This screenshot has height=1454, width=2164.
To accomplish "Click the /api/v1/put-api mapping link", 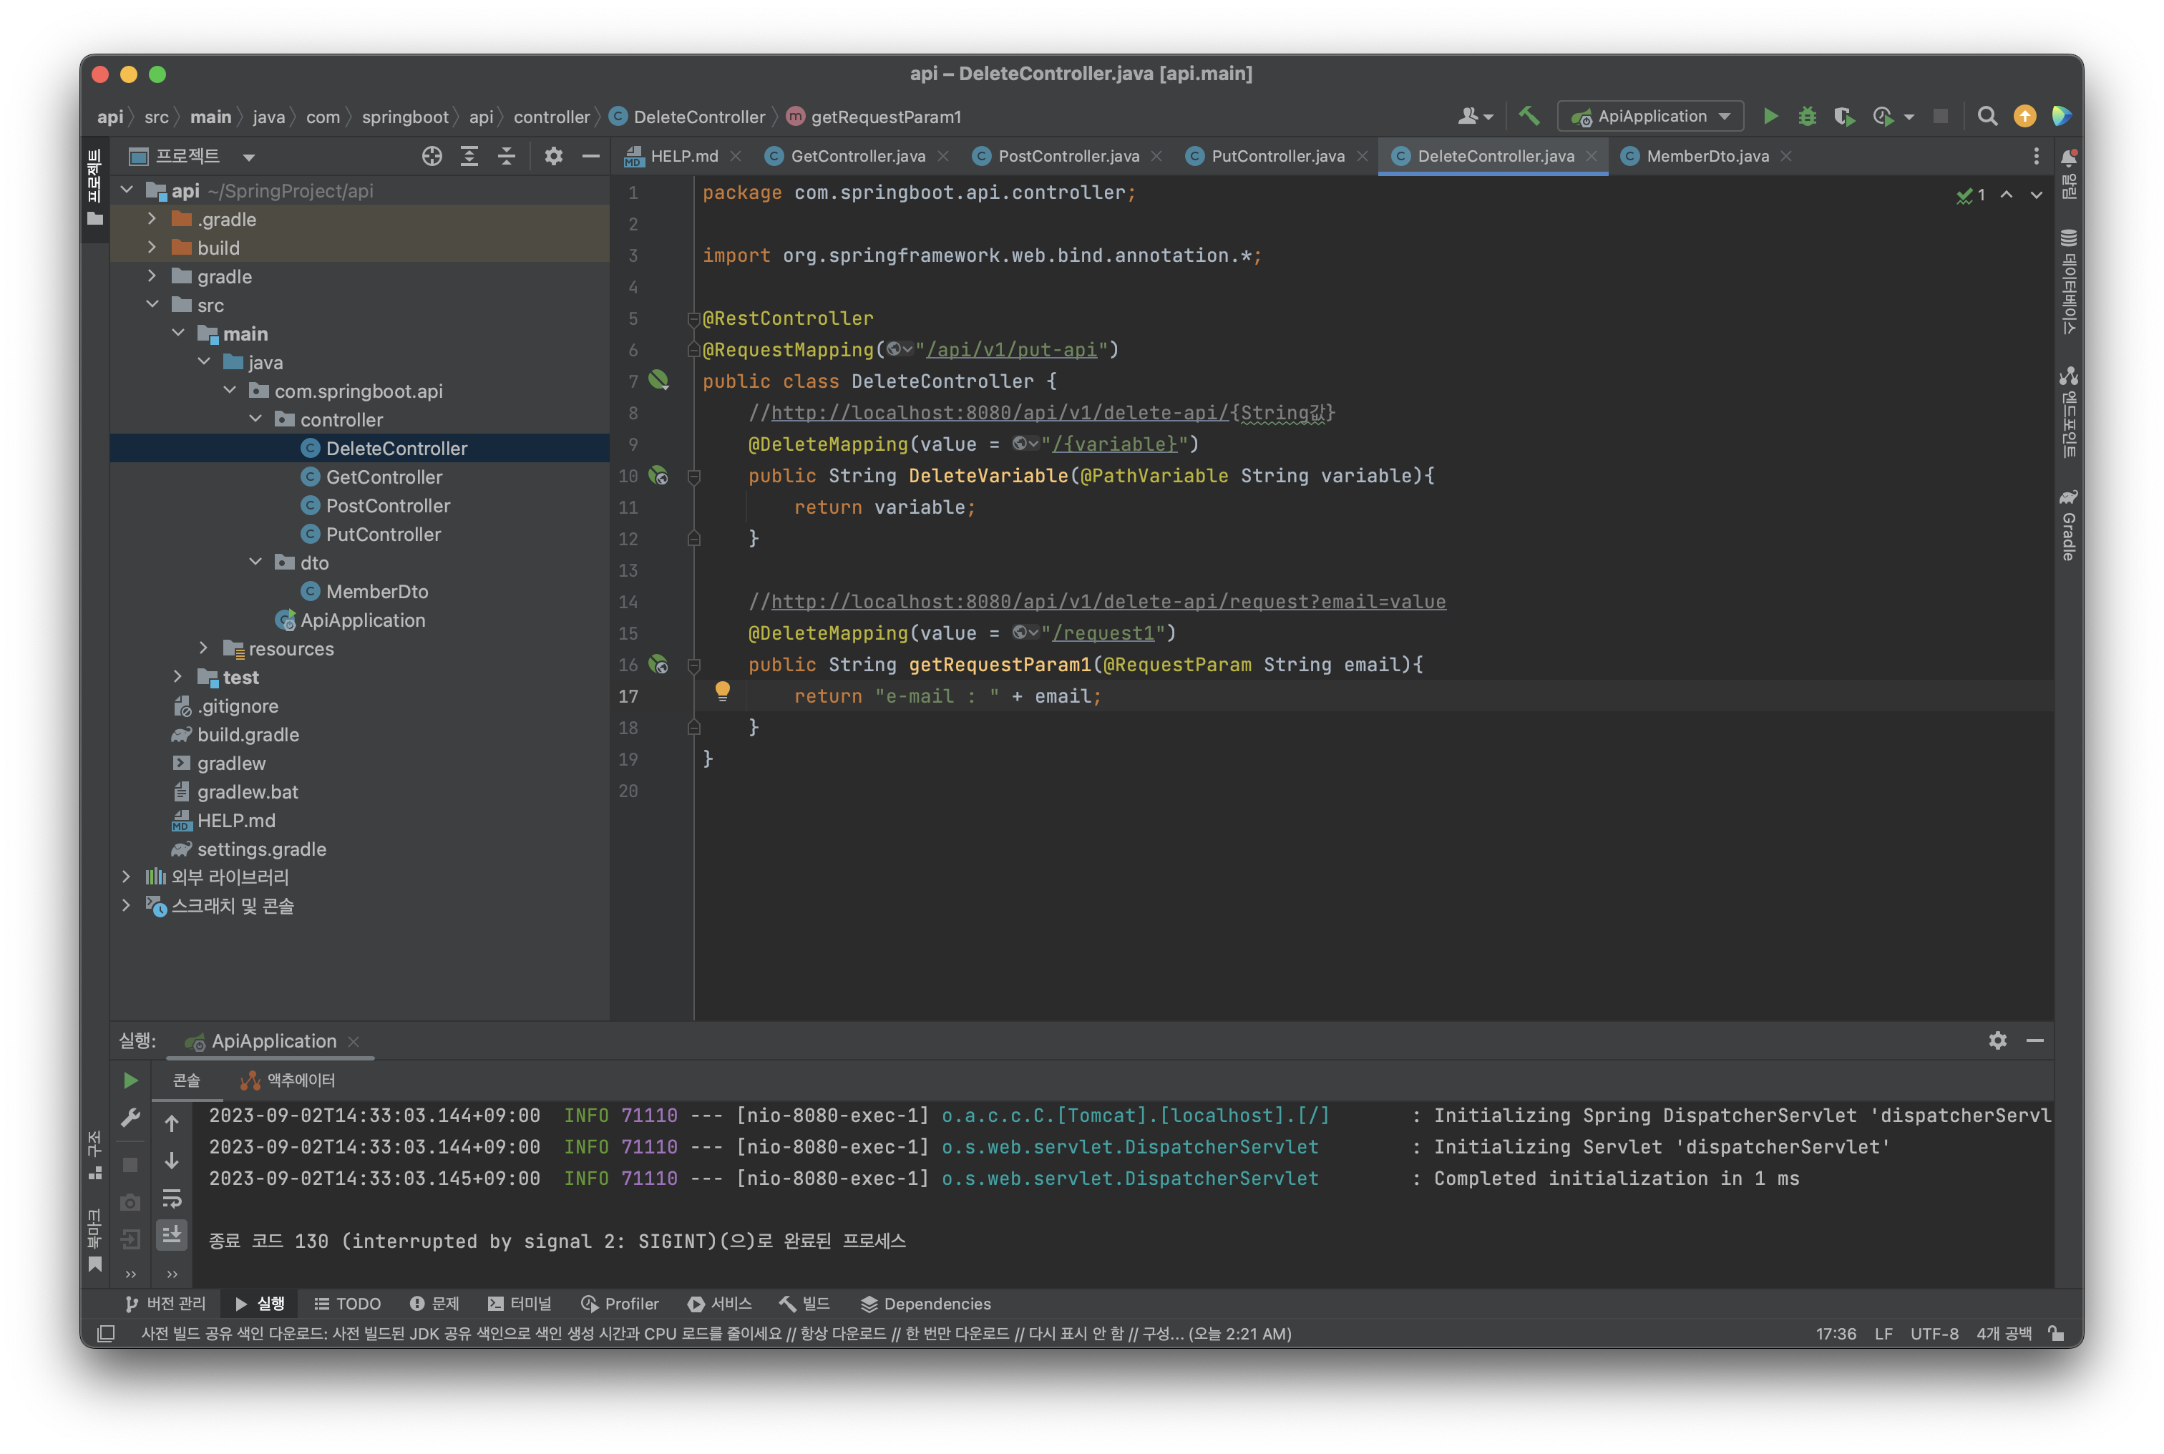I will (x=1012, y=350).
